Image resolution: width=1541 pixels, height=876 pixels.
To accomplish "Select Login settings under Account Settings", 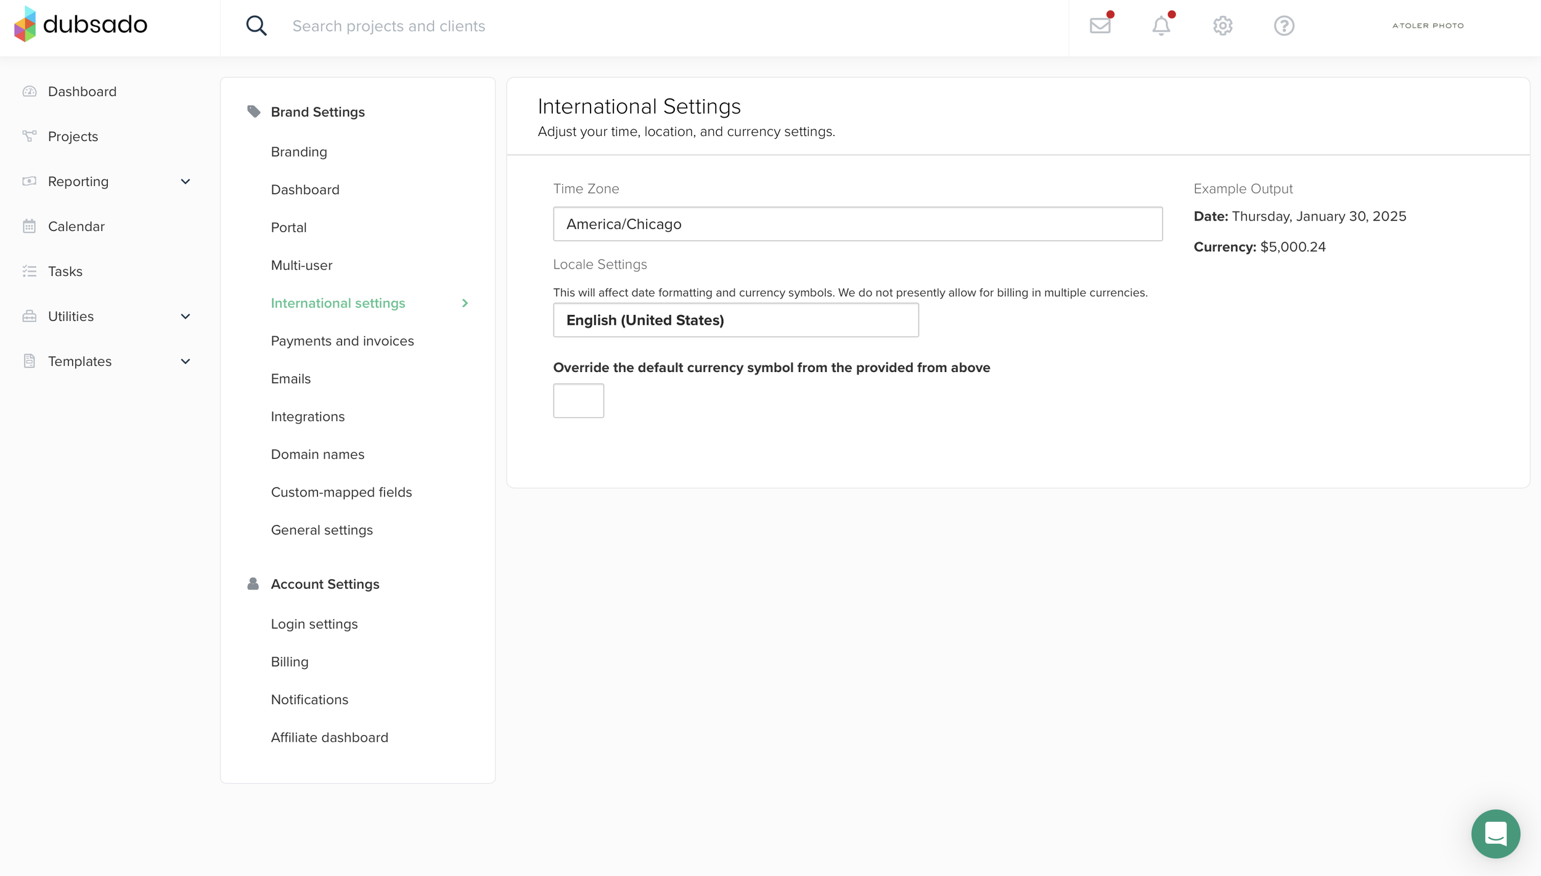I will tap(314, 623).
